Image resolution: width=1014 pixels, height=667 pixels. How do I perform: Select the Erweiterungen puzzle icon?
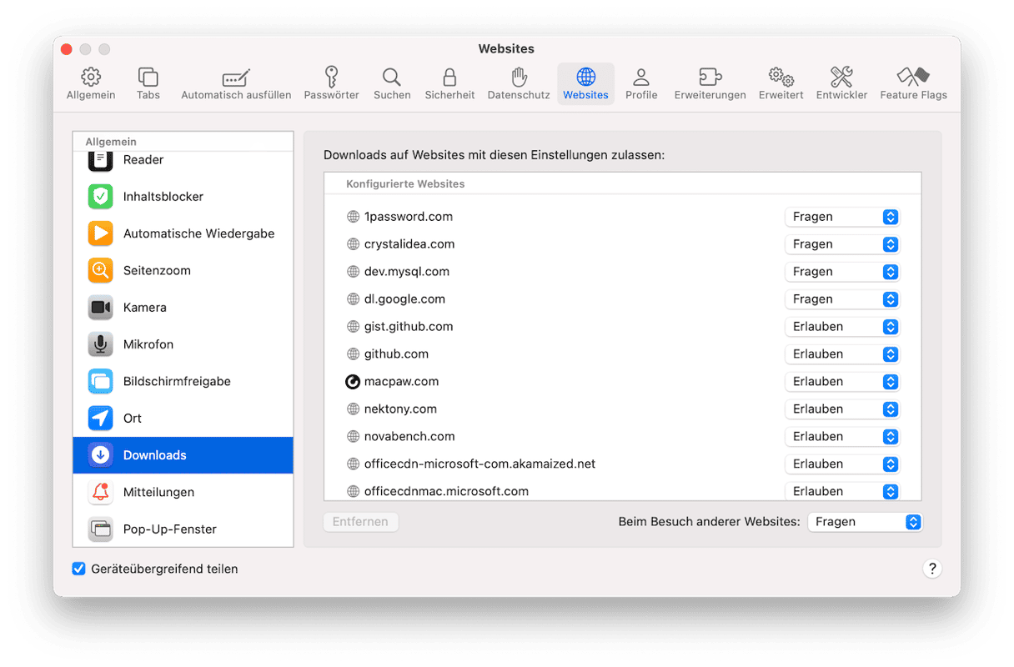coord(710,78)
